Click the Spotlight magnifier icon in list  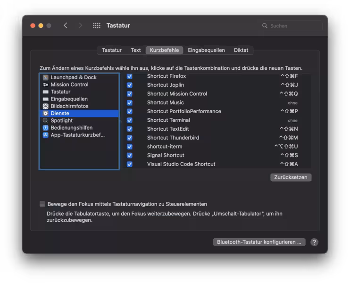point(45,121)
